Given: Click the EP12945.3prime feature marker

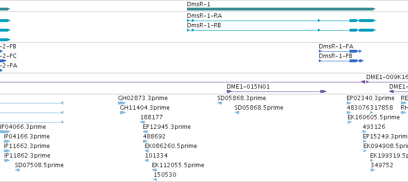Looking at the screenshot, I should coord(145,132).
